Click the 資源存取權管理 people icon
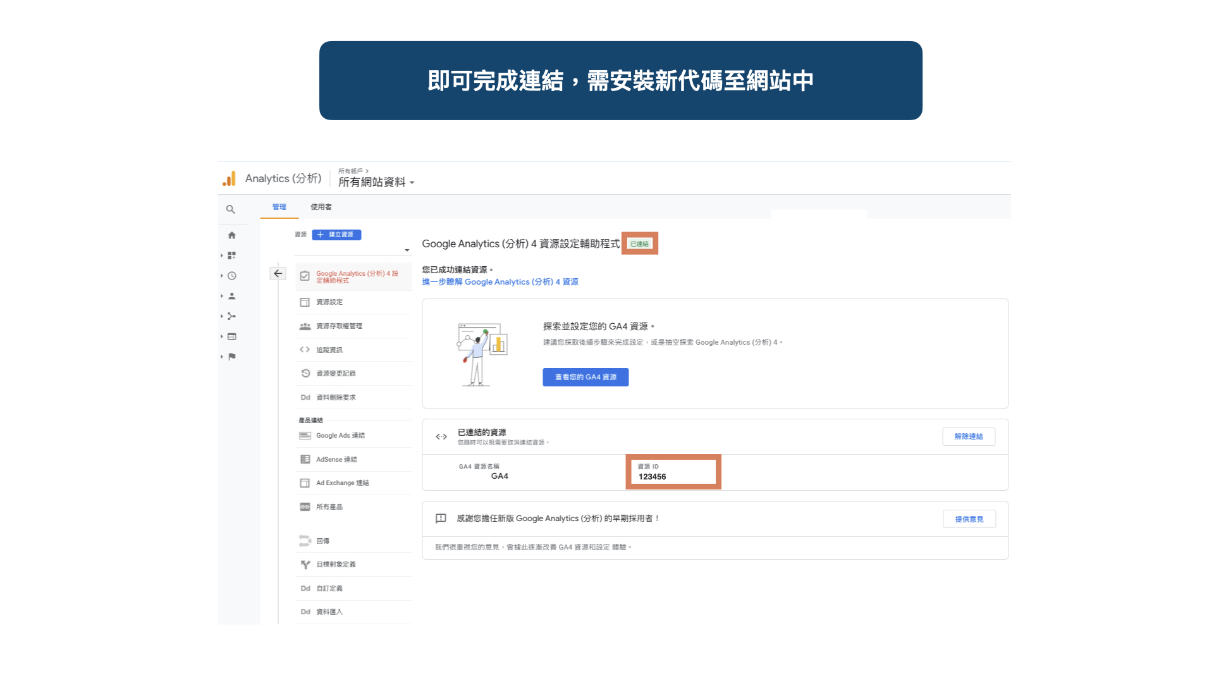 tap(305, 326)
